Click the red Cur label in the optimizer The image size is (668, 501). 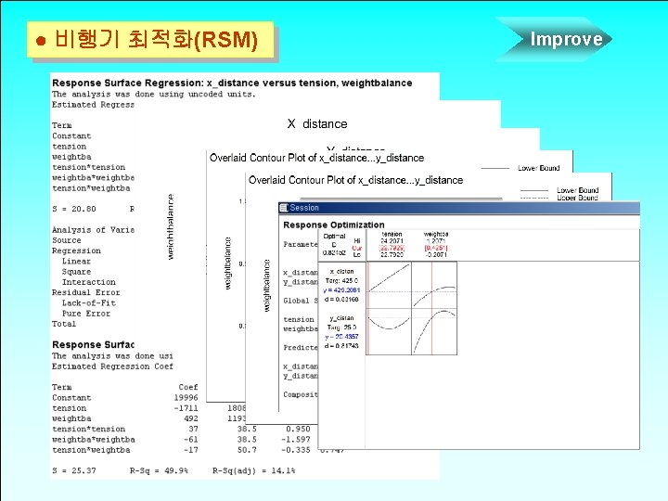pos(356,248)
